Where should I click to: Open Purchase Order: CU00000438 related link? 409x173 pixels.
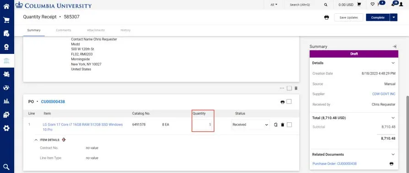(334, 163)
